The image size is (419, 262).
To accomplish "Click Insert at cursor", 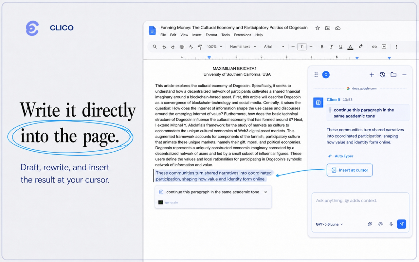I will tap(350, 170).
